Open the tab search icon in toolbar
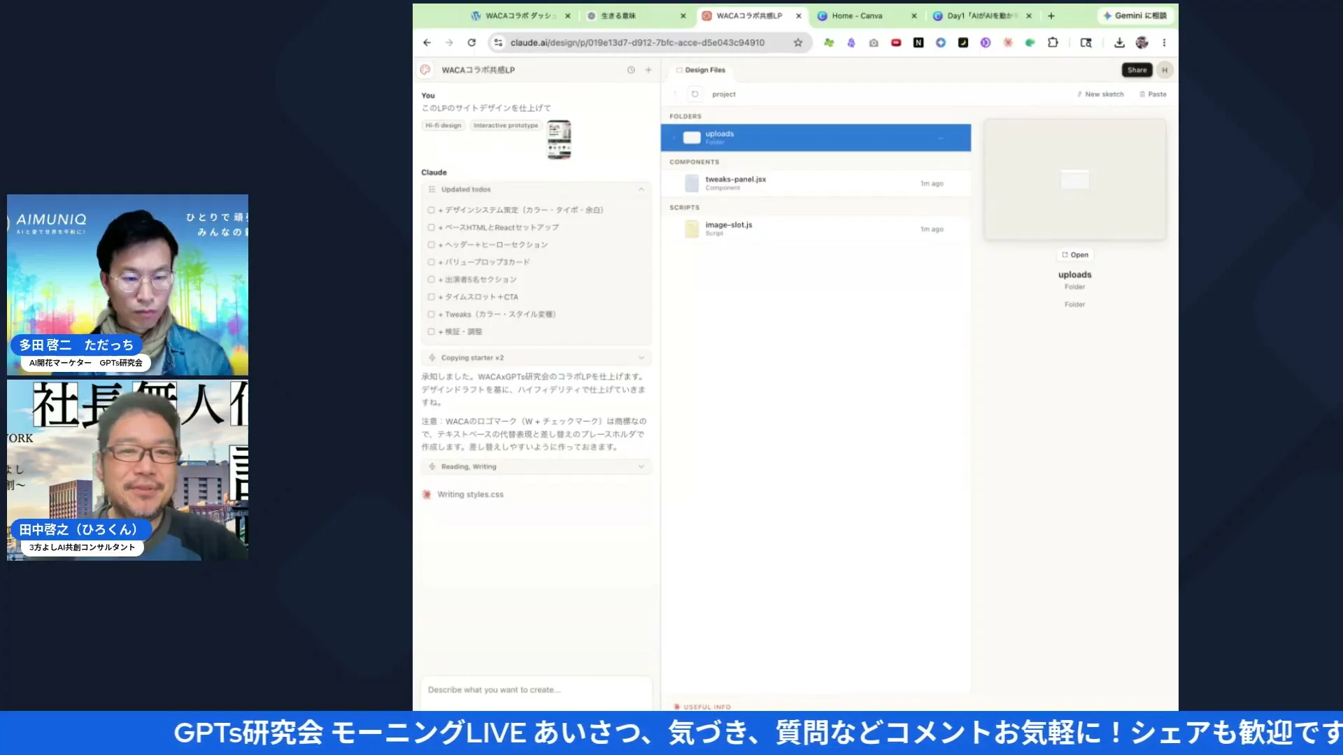 [1086, 43]
